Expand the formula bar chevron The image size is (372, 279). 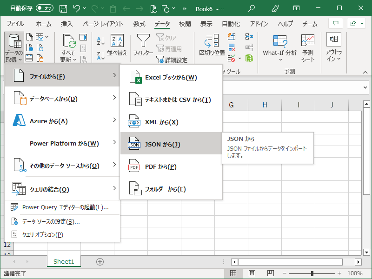[x=365, y=87]
